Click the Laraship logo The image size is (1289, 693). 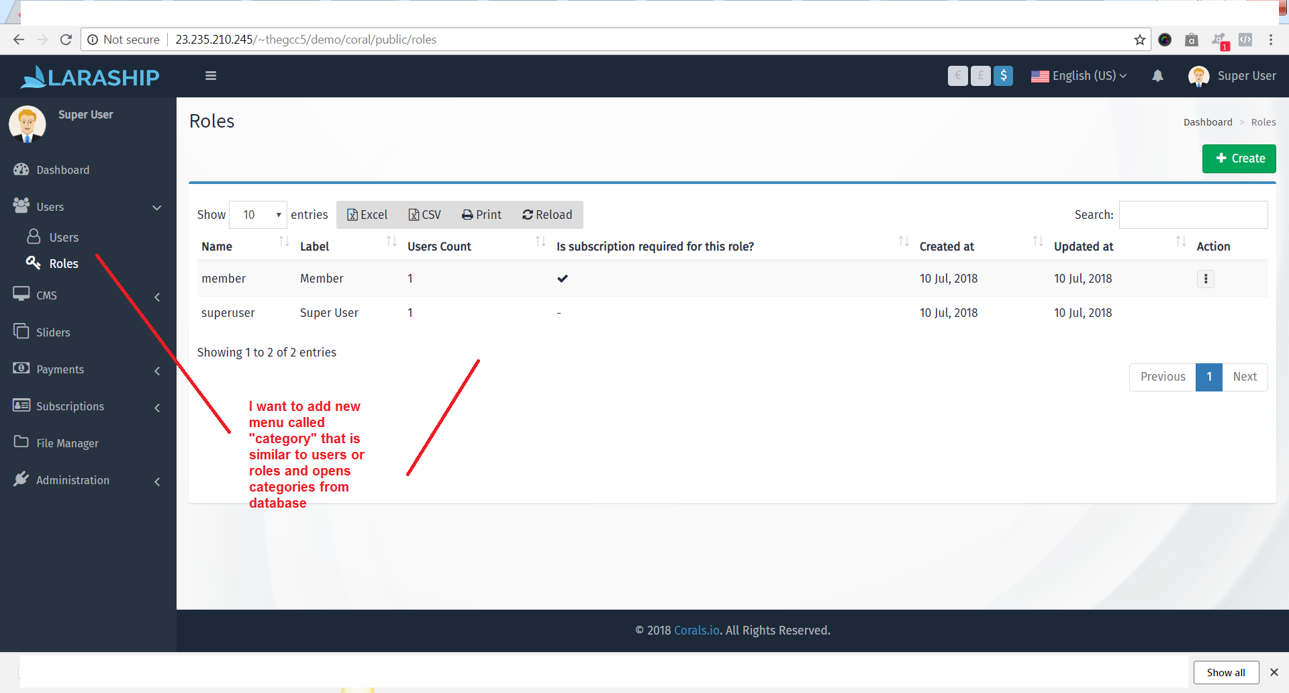click(x=90, y=77)
